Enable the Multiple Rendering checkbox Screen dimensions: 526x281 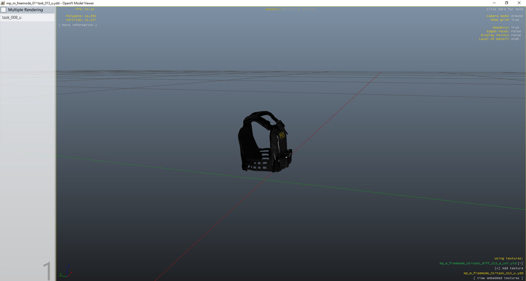4,10
